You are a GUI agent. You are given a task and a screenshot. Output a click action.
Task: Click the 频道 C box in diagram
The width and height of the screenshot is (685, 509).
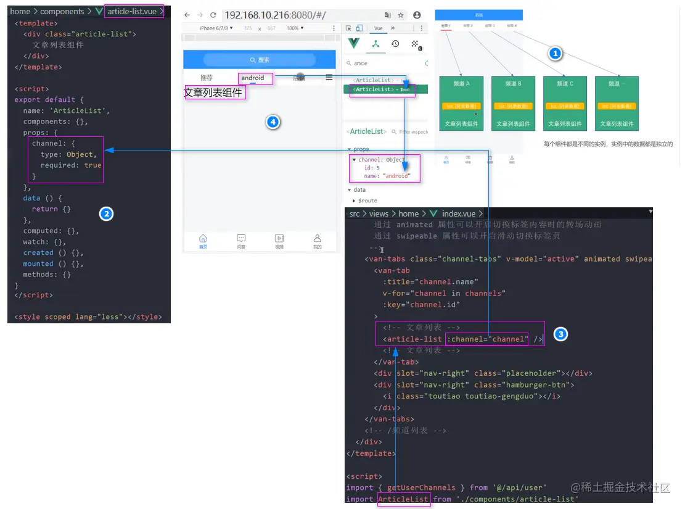(x=565, y=104)
